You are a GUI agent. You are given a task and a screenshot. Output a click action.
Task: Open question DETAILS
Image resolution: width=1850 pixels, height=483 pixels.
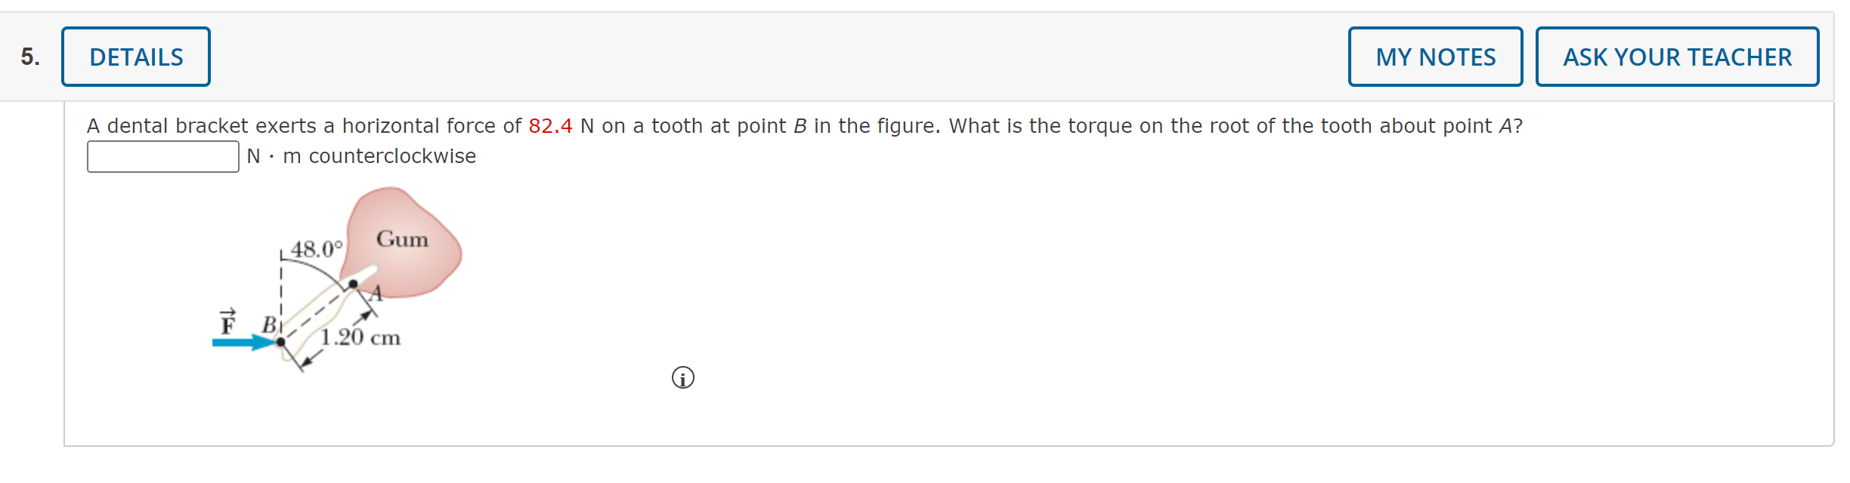pyautogui.click(x=135, y=56)
